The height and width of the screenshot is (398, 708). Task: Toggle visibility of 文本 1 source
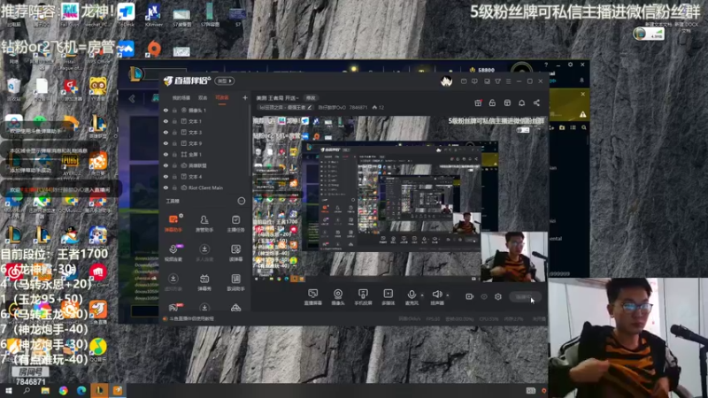pyautogui.click(x=165, y=121)
